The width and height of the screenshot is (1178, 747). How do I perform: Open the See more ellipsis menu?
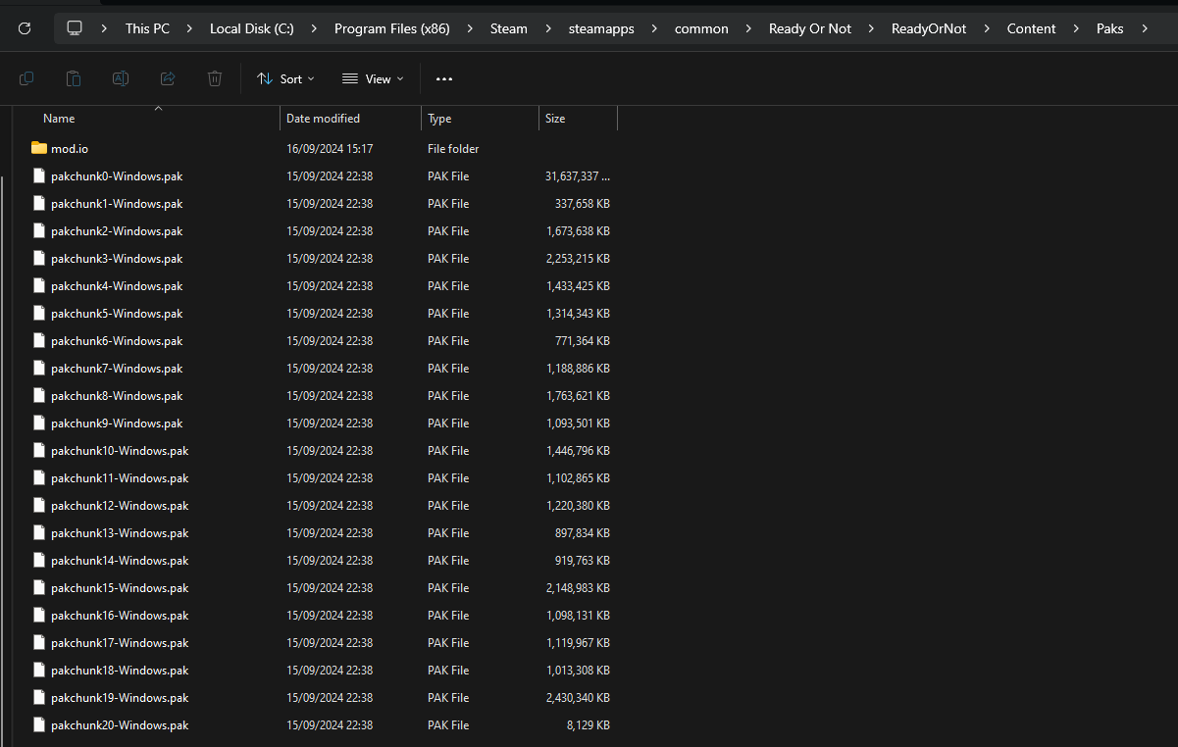[444, 78]
